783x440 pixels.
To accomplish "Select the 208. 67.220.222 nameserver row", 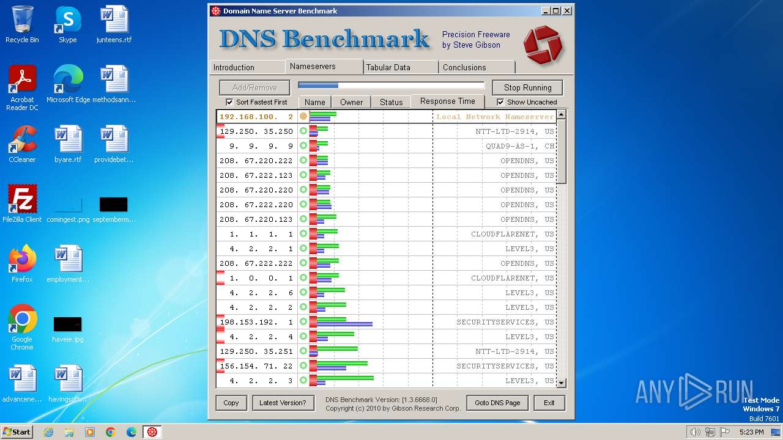I will (x=386, y=161).
